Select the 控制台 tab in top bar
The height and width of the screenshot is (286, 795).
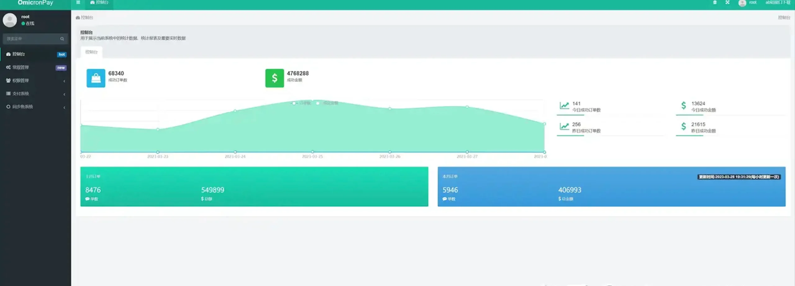click(99, 2)
